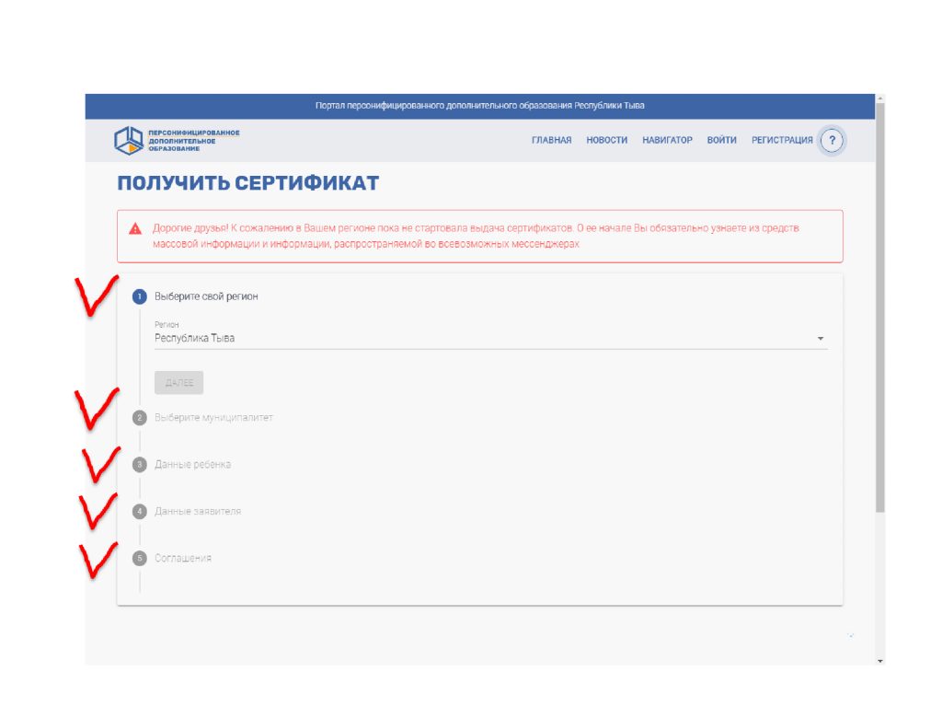Open the НОВОСТИ menu item
This screenshot has width=942, height=707.
606,141
